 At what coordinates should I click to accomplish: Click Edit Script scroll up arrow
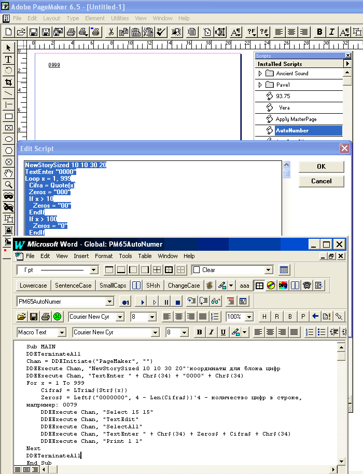click(287, 165)
